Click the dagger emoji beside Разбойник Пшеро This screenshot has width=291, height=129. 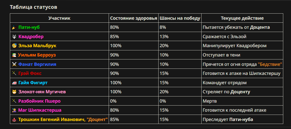point(14,101)
